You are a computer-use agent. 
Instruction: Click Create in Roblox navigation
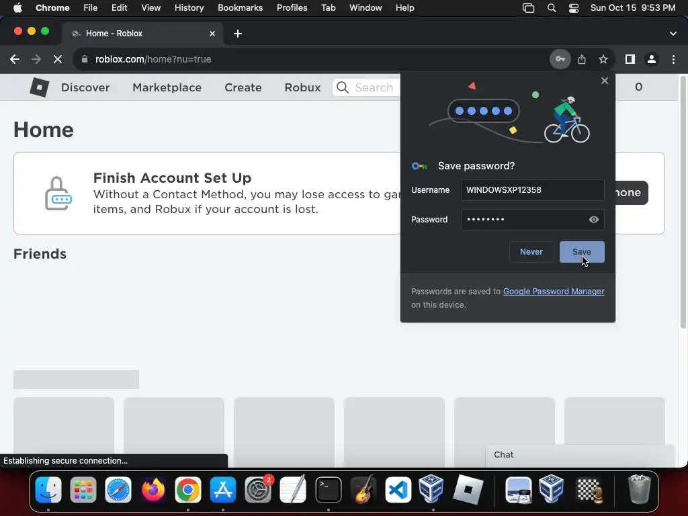[243, 87]
